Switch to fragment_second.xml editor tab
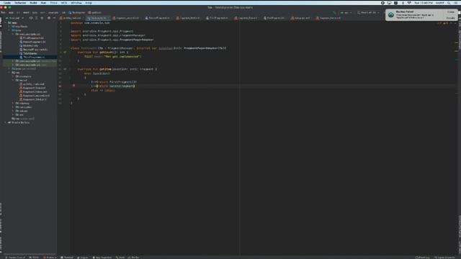Screen dimensions: 461x259 point(127,18)
